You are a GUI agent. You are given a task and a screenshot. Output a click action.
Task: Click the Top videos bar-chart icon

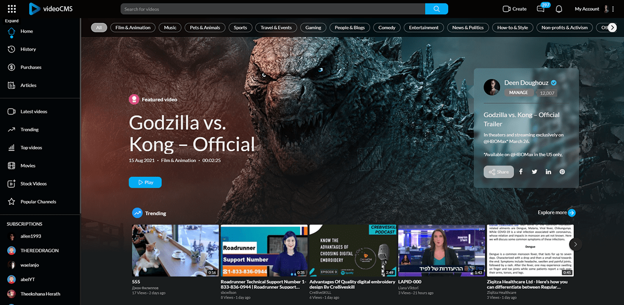pyautogui.click(x=11, y=147)
